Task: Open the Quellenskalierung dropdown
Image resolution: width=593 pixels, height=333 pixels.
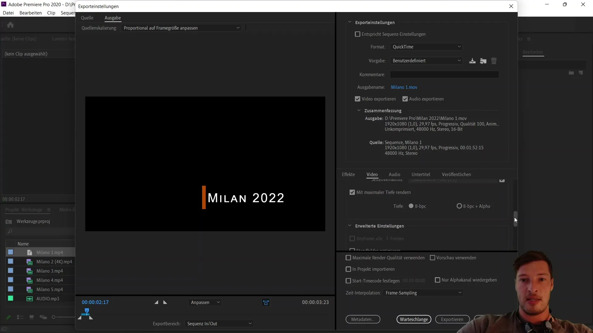Action: (181, 28)
